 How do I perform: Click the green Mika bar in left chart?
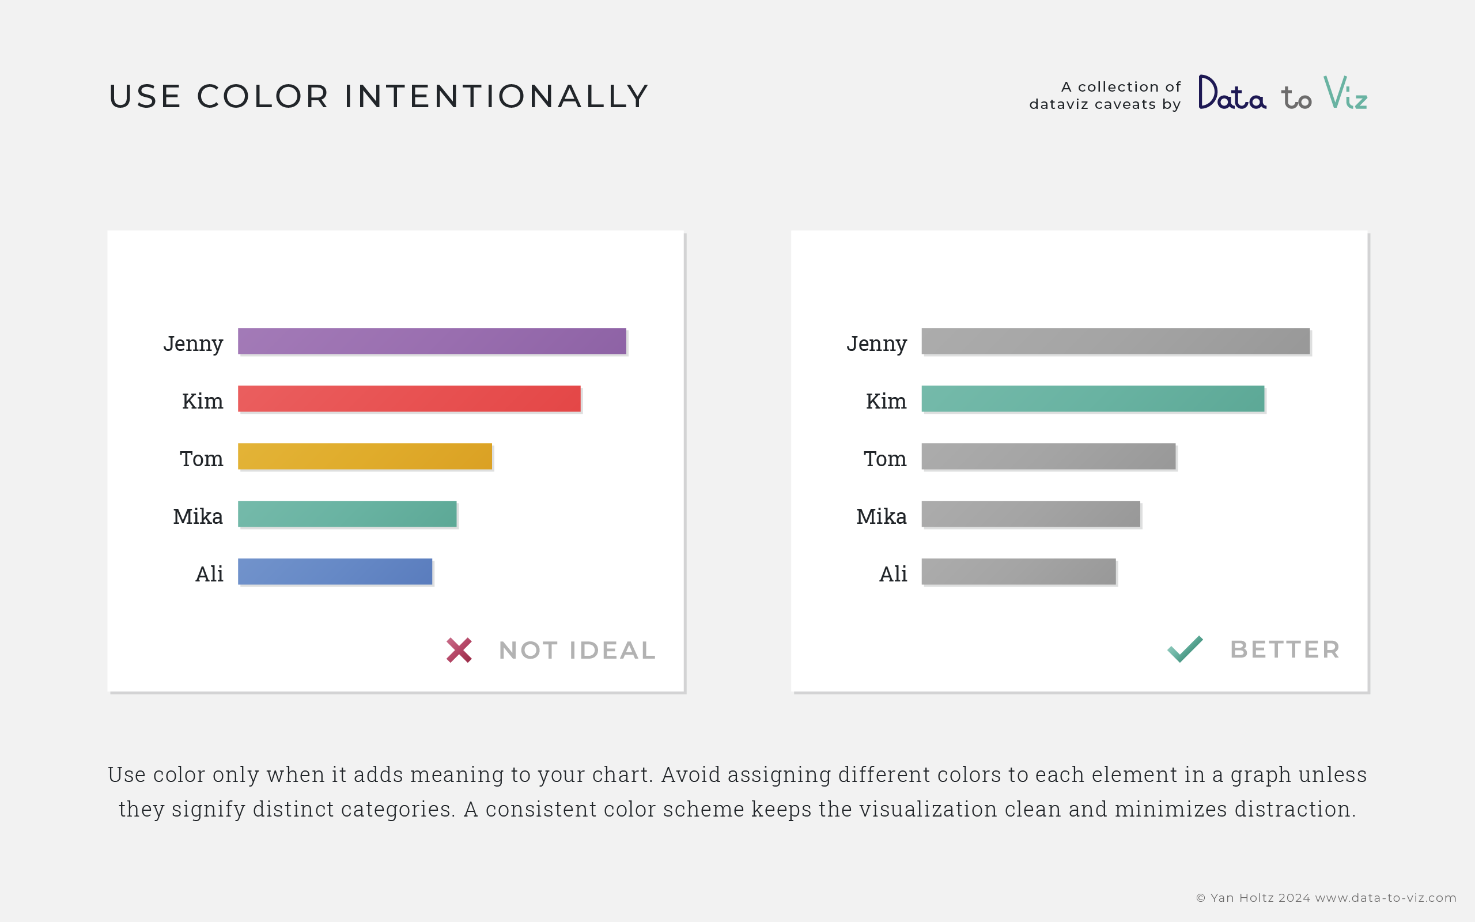click(x=347, y=514)
